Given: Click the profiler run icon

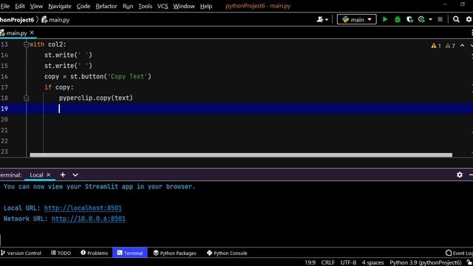Looking at the screenshot, I should (x=421, y=20).
